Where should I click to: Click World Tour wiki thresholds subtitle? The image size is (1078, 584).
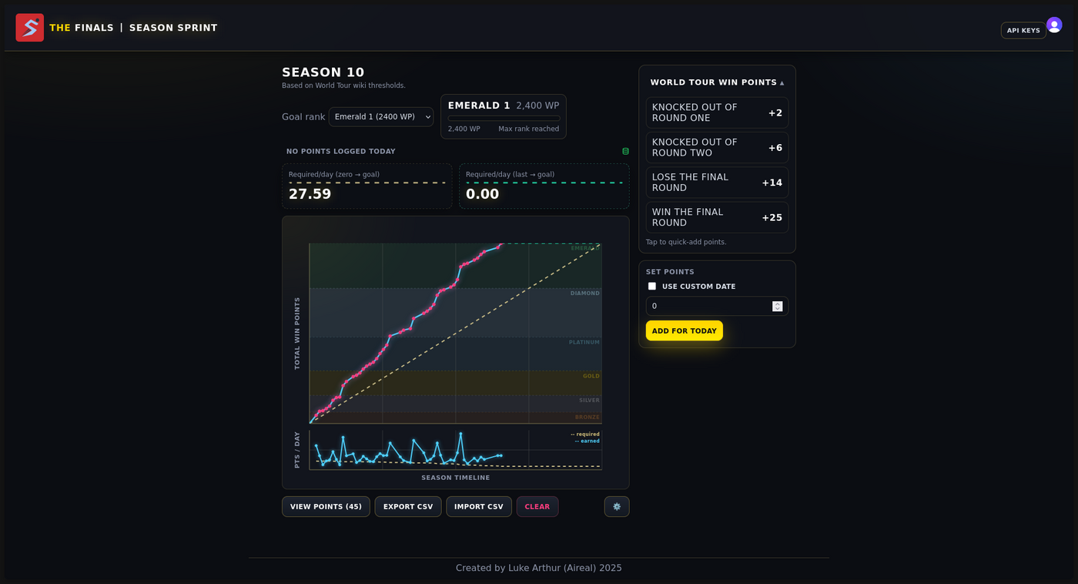tap(343, 86)
